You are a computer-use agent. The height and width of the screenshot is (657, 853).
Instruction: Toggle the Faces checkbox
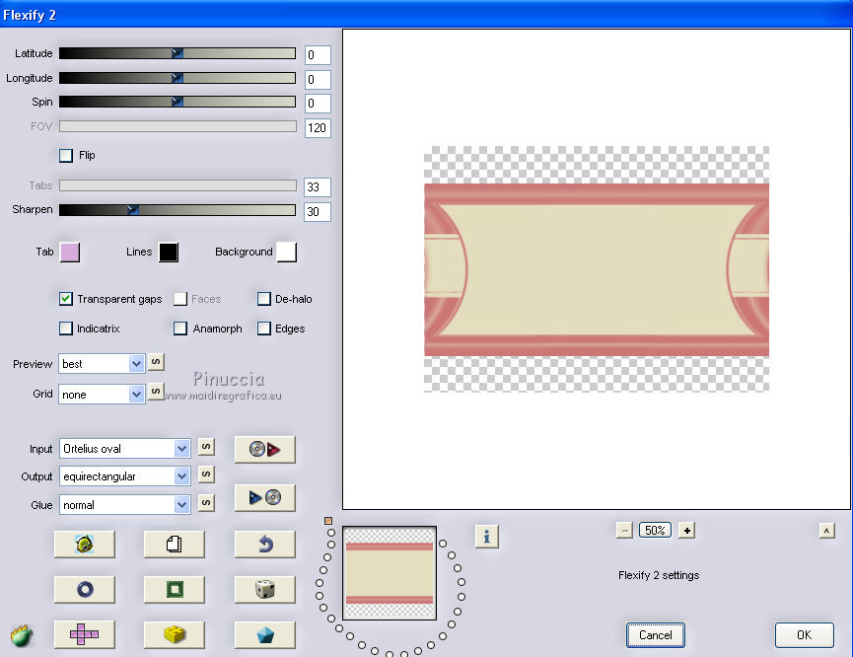pyautogui.click(x=180, y=299)
